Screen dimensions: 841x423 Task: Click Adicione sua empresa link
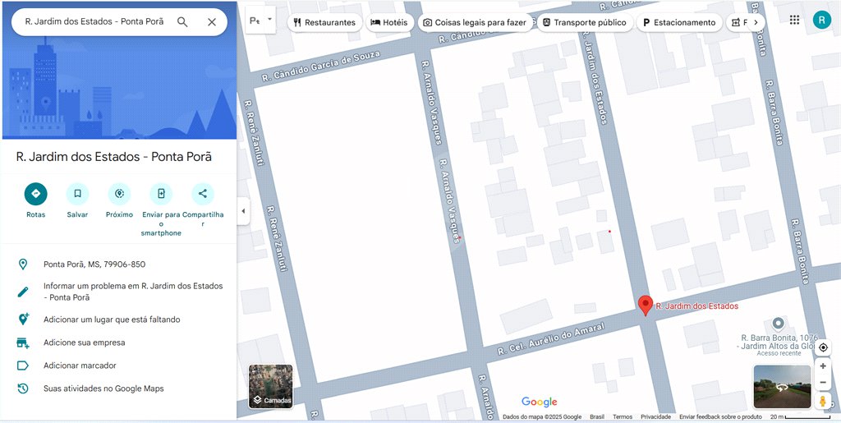click(x=85, y=343)
